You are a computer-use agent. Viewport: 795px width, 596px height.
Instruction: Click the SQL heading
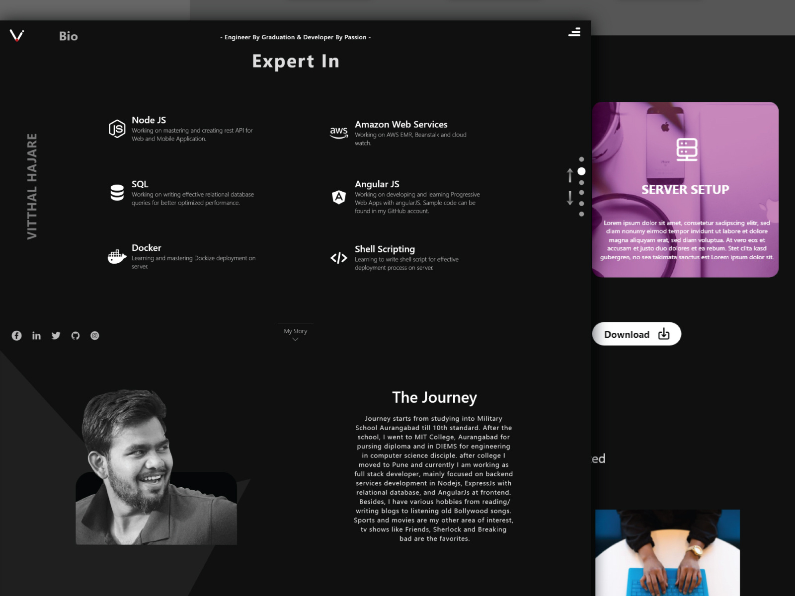coord(140,184)
